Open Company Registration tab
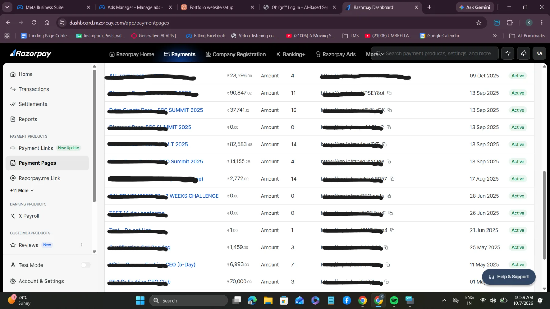Viewport: 550px width, 309px height. click(236, 54)
